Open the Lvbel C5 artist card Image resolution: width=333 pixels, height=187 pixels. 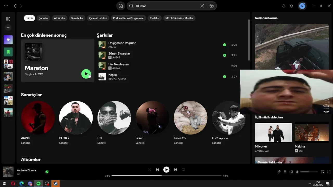(x=191, y=123)
